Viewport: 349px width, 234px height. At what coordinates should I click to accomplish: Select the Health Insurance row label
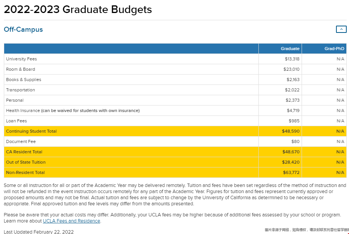[x=73, y=110]
